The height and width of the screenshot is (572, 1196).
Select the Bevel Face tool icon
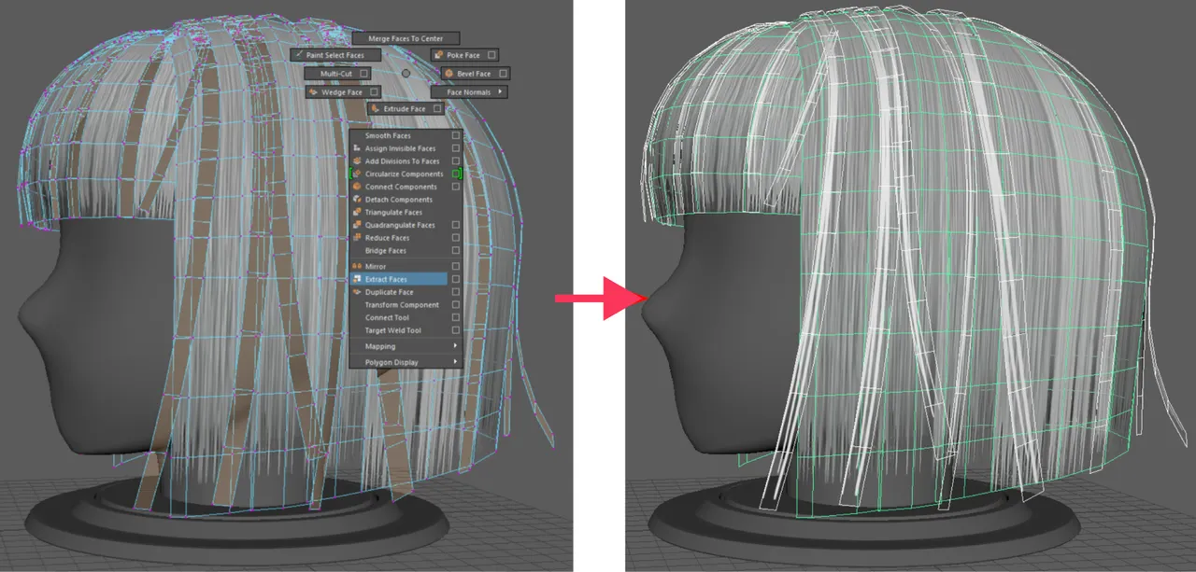pyautogui.click(x=448, y=74)
